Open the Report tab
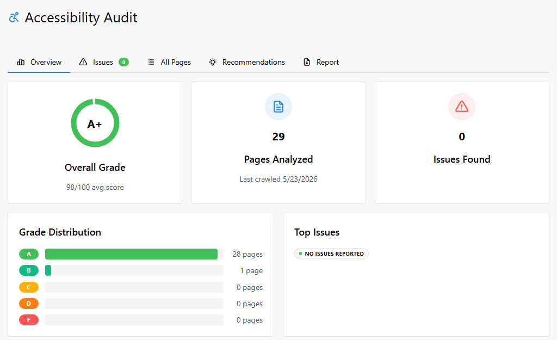 [x=321, y=63]
